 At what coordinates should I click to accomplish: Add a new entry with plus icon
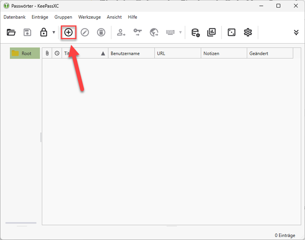click(x=69, y=32)
